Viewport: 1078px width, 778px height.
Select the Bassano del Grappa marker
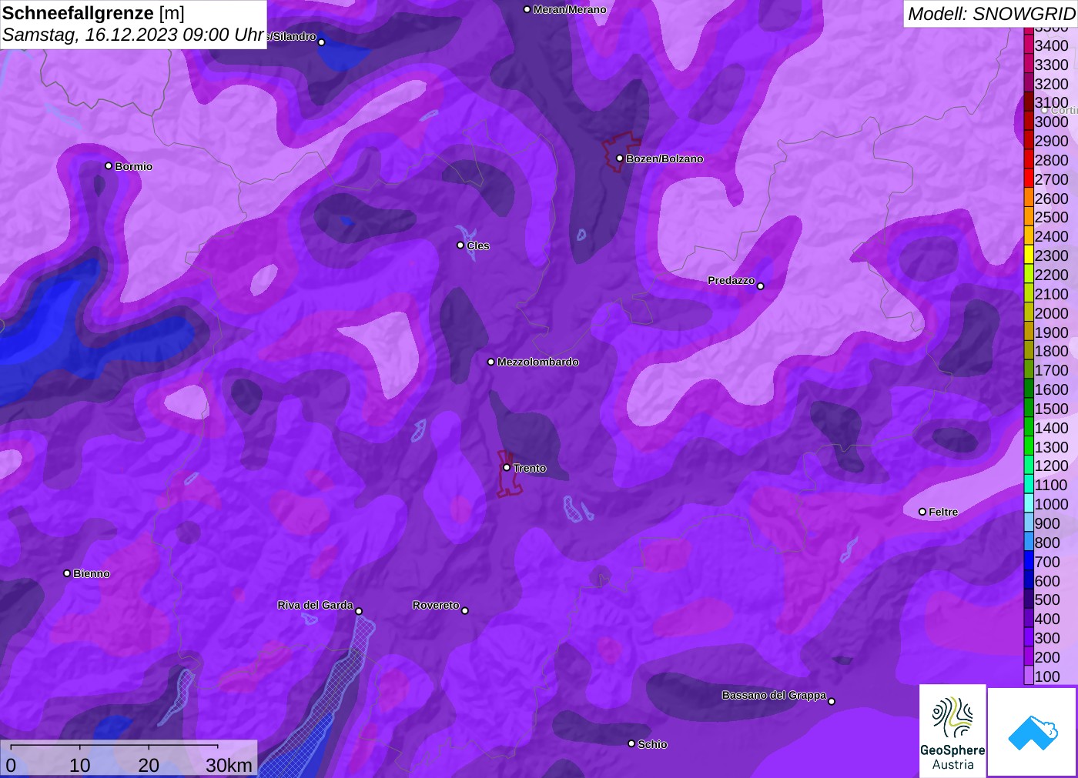tap(832, 701)
